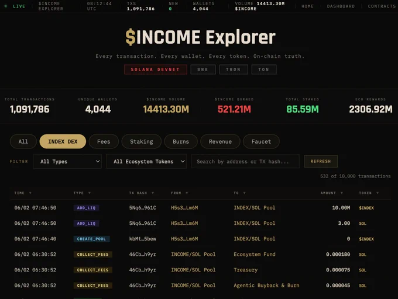Click the 4,044 unique wallets stat

pyautogui.click(x=98, y=109)
